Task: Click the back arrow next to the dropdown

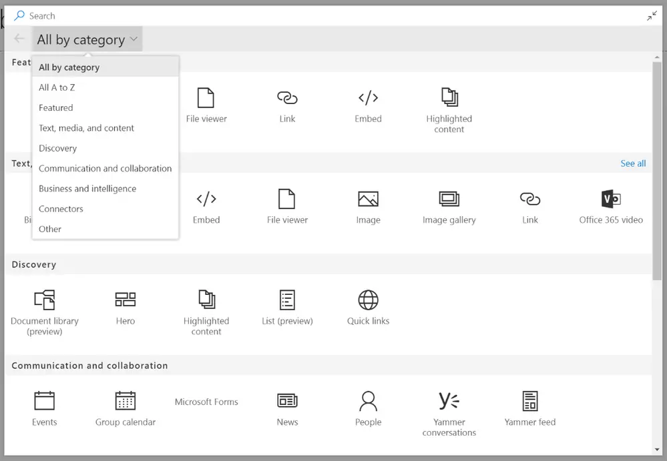Action: click(18, 39)
